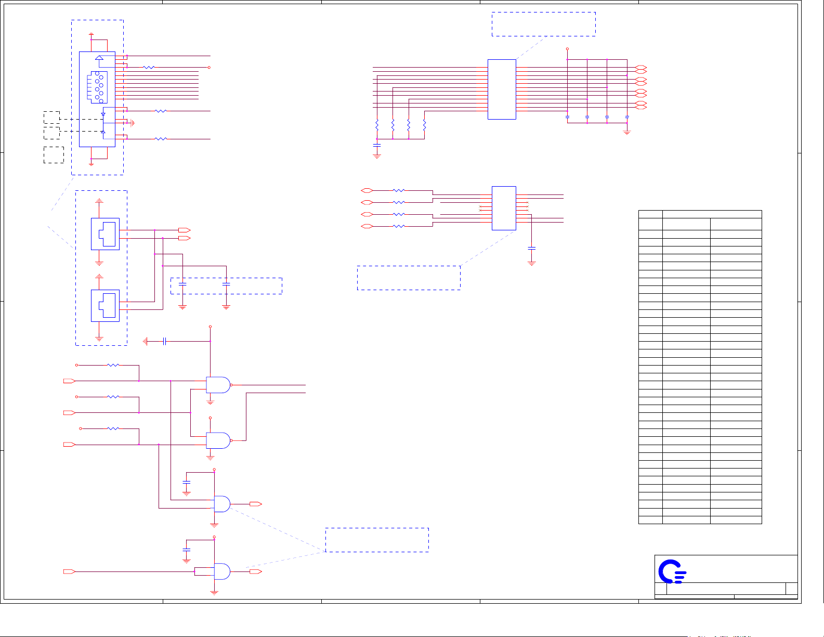
Task: Select power pin circle above top-right capacitors
Action: [567, 49]
